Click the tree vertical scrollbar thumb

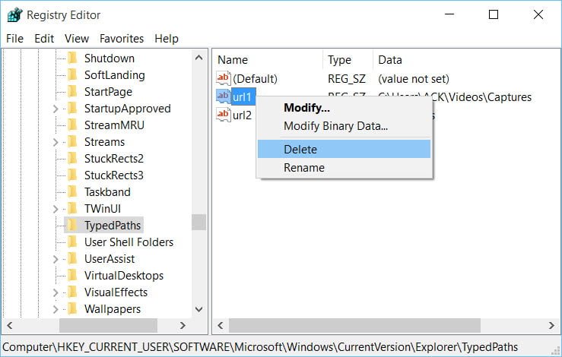(x=199, y=222)
